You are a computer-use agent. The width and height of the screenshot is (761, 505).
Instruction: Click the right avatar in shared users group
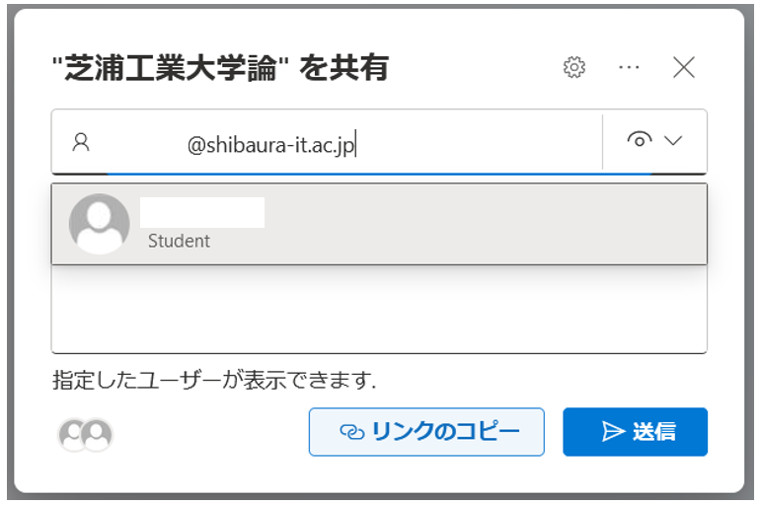point(97,434)
